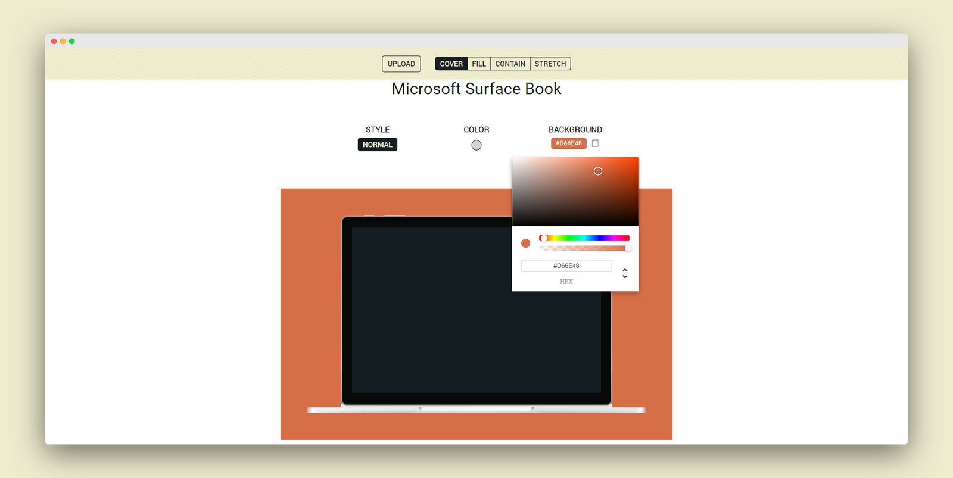Click the UPLOAD button
Screen dimensions: 953x478
pos(401,64)
